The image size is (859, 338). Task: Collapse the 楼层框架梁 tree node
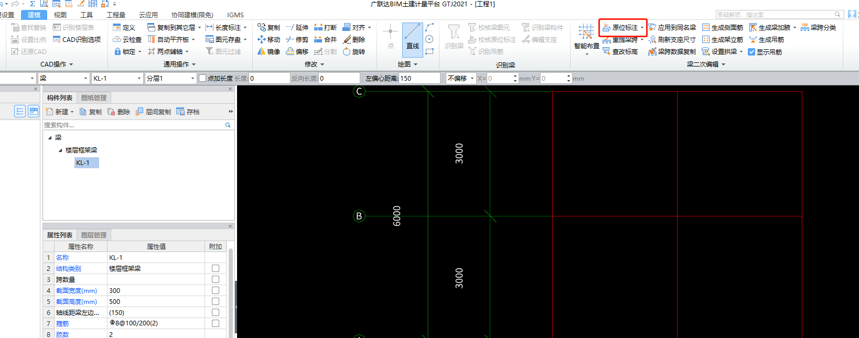tap(60, 150)
